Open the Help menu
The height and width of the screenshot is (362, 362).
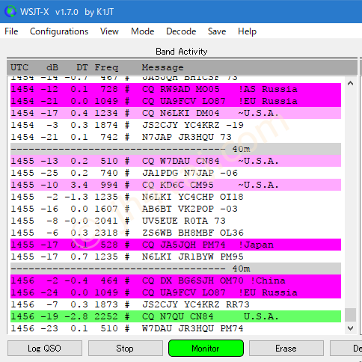tap(247, 31)
